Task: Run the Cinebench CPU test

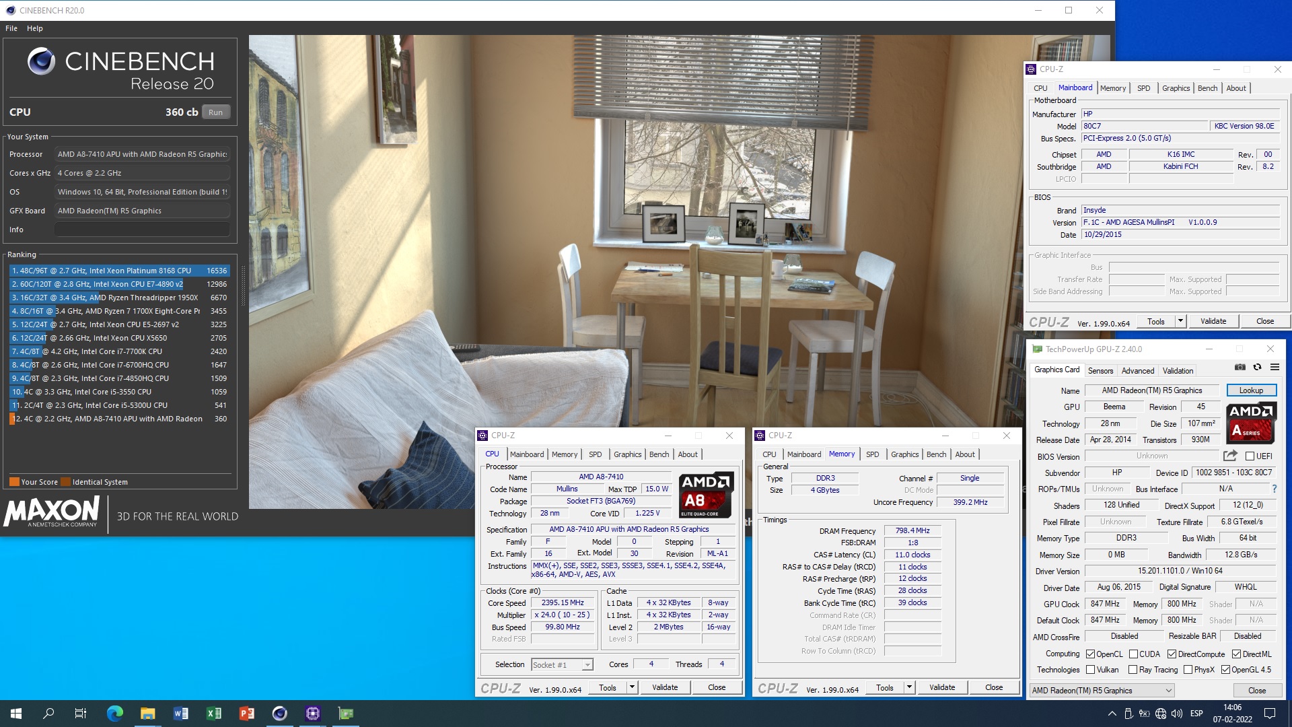Action: pyautogui.click(x=215, y=112)
